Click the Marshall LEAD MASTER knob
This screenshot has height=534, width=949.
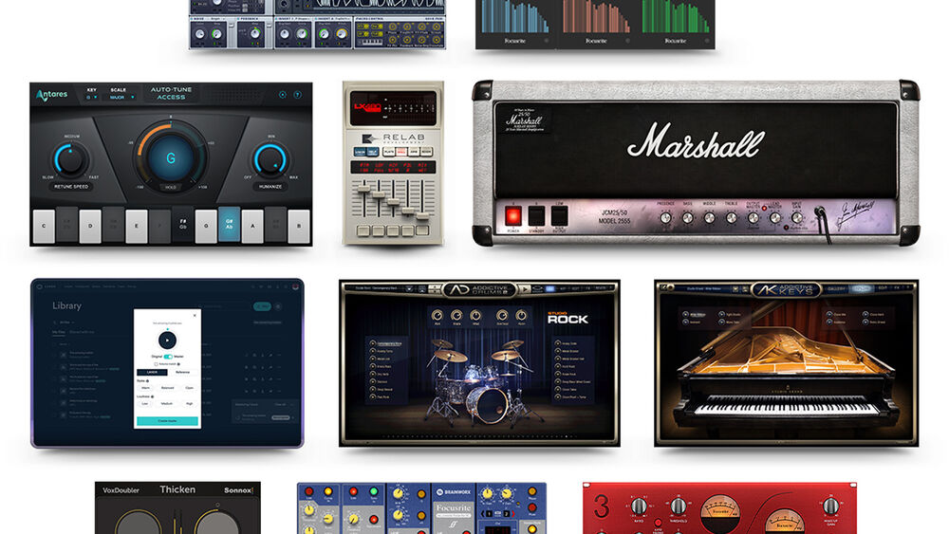click(x=774, y=218)
